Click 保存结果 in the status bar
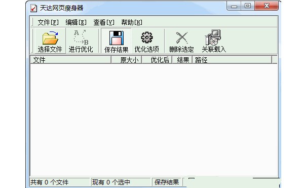Image resolution: width=304 pixels, height=188 pixels. click(167, 182)
